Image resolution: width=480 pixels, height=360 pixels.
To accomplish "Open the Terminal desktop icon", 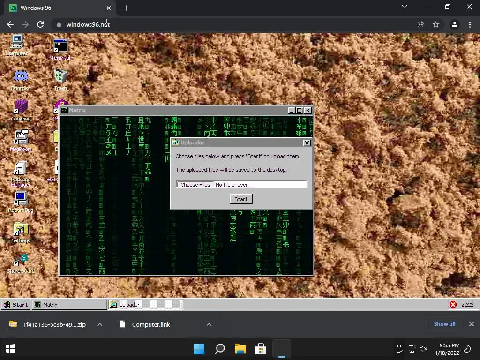I will click(60, 50).
